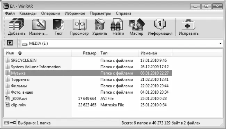Select the System Volume Information row

click(x=88, y=67)
